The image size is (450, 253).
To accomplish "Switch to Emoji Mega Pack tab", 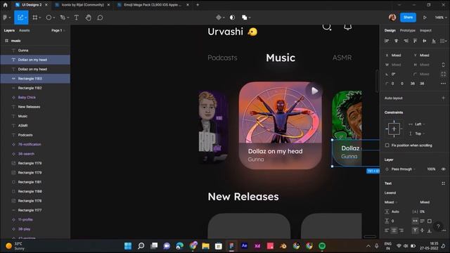I will 153,5.
